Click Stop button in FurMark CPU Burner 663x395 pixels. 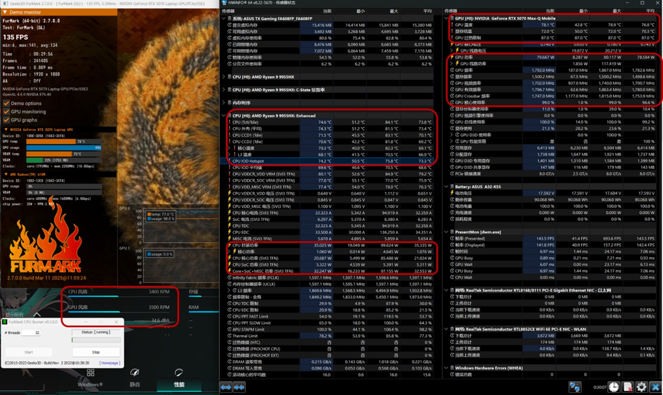[96, 352]
